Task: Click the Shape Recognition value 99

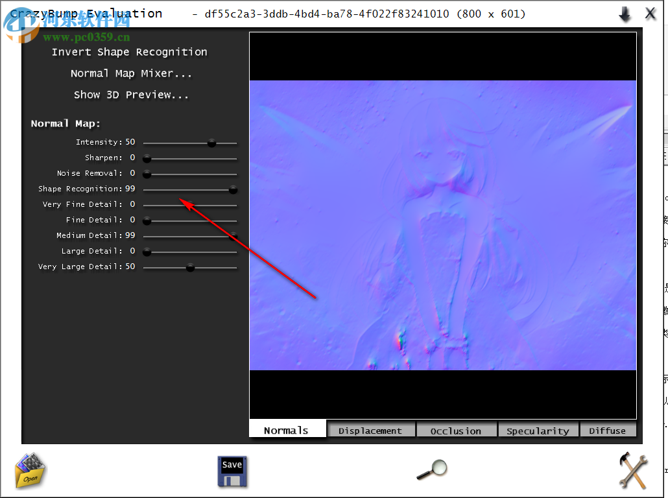Action: point(130,188)
